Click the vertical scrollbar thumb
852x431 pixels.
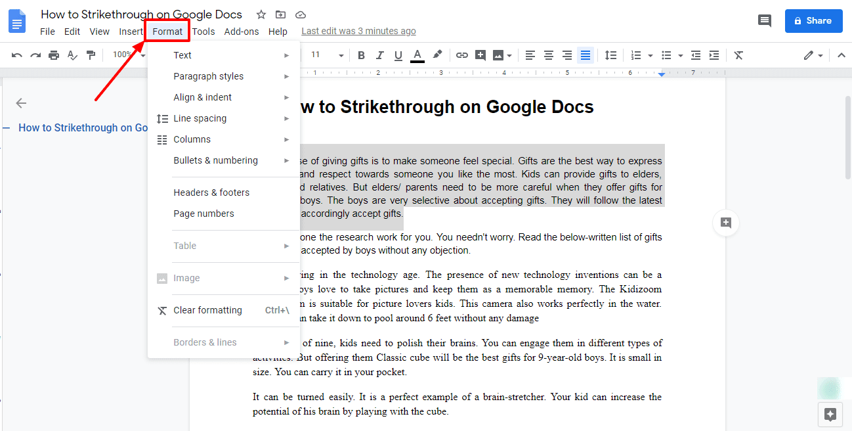(x=847, y=137)
